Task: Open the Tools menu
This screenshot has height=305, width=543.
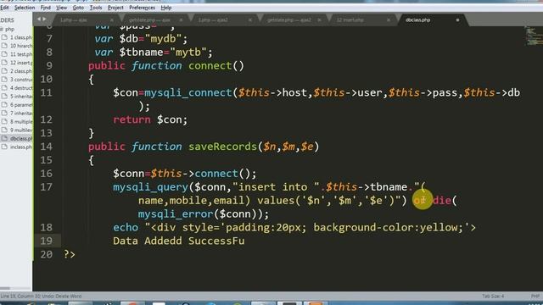Action: coord(96,8)
